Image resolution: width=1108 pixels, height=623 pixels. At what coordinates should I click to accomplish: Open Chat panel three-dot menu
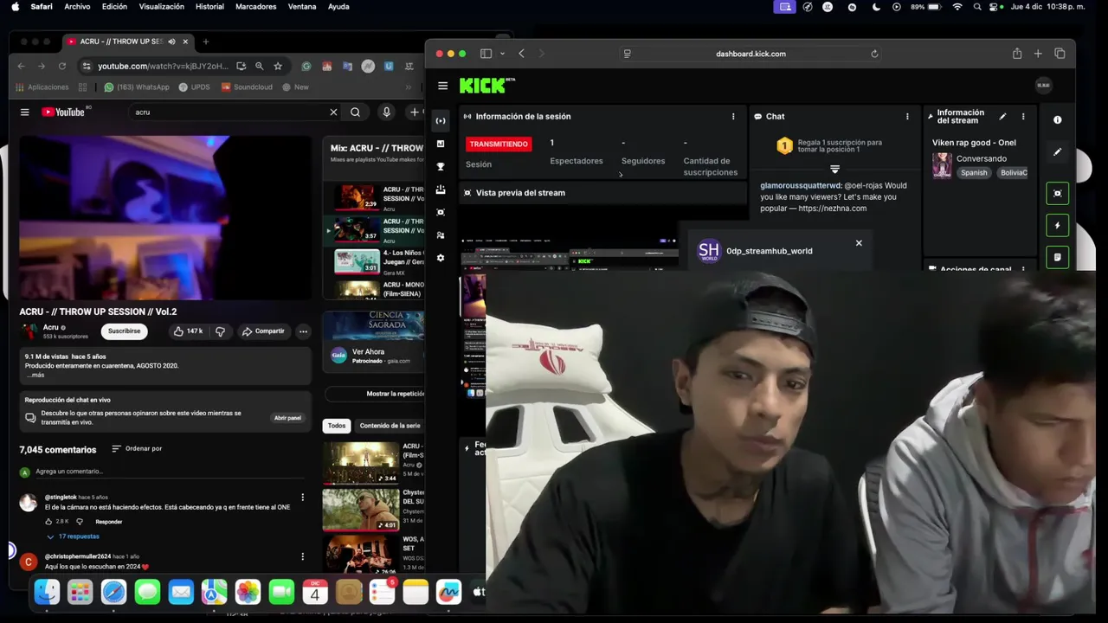(x=907, y=116)
